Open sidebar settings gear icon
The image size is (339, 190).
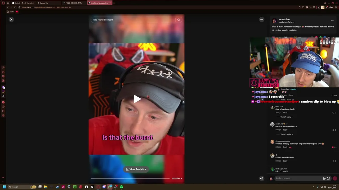coord(3,115)
